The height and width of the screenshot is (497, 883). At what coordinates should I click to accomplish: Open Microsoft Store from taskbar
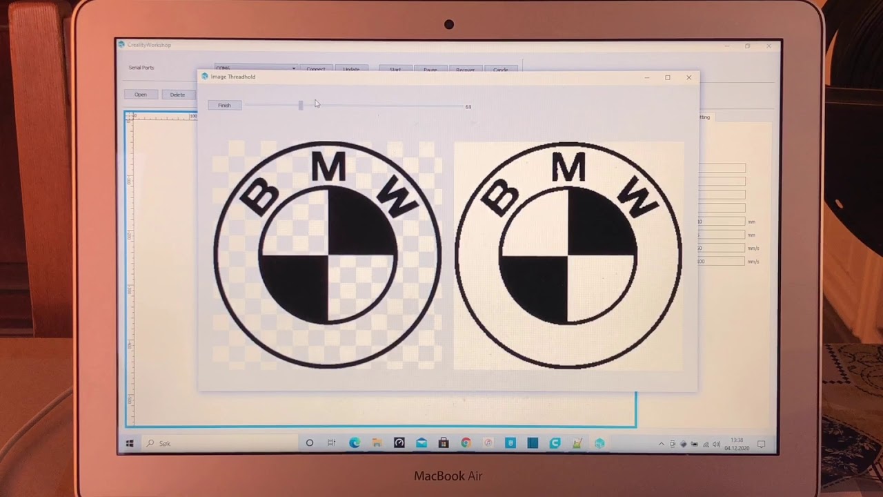pos(444,443)
